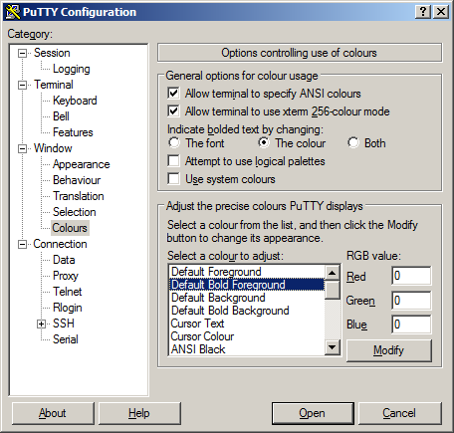This screenshot has height=433, width=454.
Task: Click the question mark help button in title bar
Action: coord(423,12)
